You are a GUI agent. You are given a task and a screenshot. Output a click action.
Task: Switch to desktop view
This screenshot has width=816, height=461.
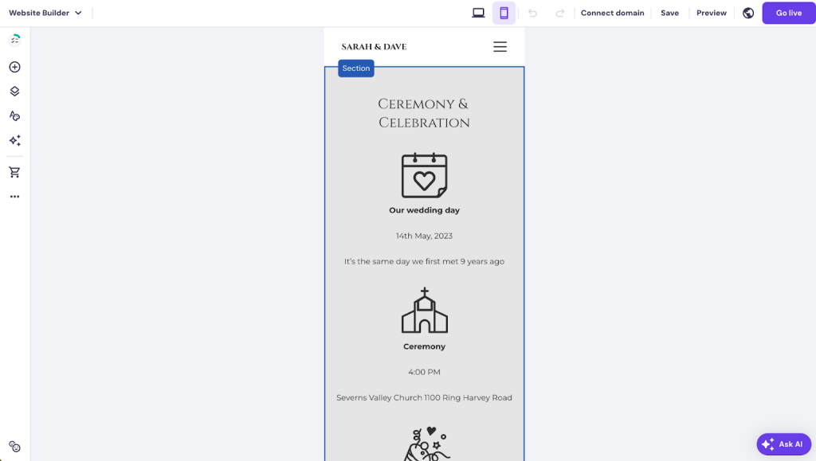click(478, 13)
